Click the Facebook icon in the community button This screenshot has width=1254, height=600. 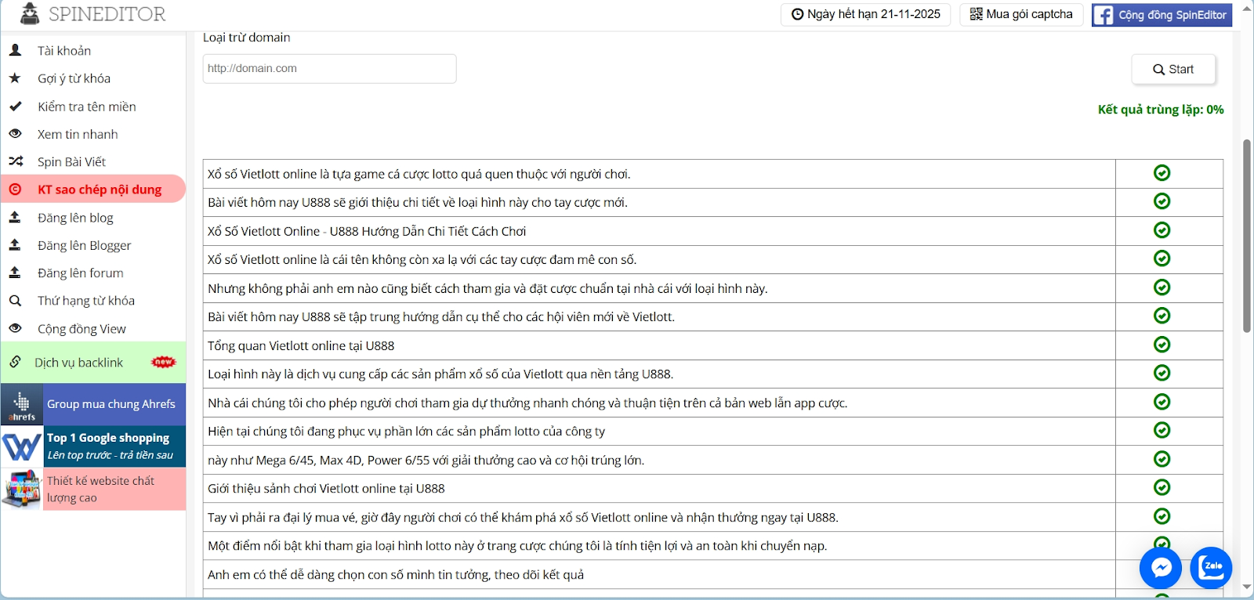pos(1104,15)
